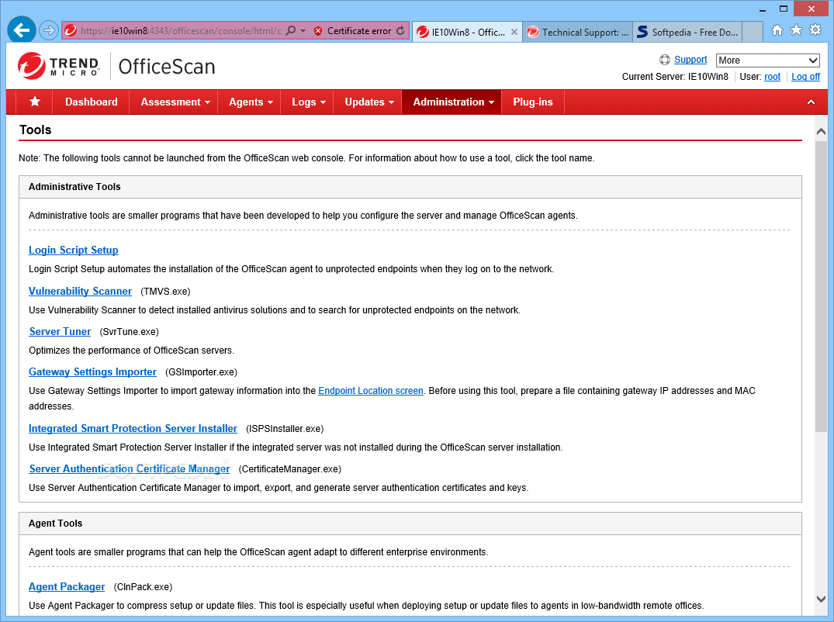This screenshot has width=834, height=622.
Task: Close the IE10Win8 - OfficeScan tab
Action: pyautogui.click(x=514, y=32)
